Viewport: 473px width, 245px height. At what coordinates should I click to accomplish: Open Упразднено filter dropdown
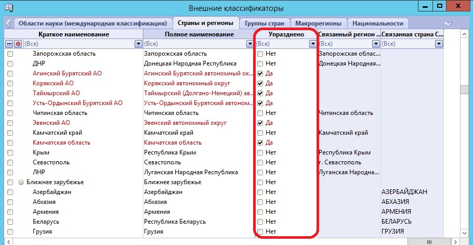pyautogui.click(x=312, y=44)
